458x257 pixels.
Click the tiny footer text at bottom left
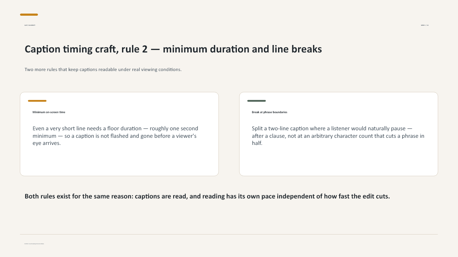[x=34, y=244]
